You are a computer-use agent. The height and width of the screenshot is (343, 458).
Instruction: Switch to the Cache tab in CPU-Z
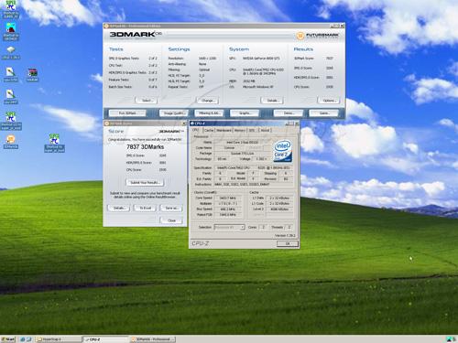209,130
